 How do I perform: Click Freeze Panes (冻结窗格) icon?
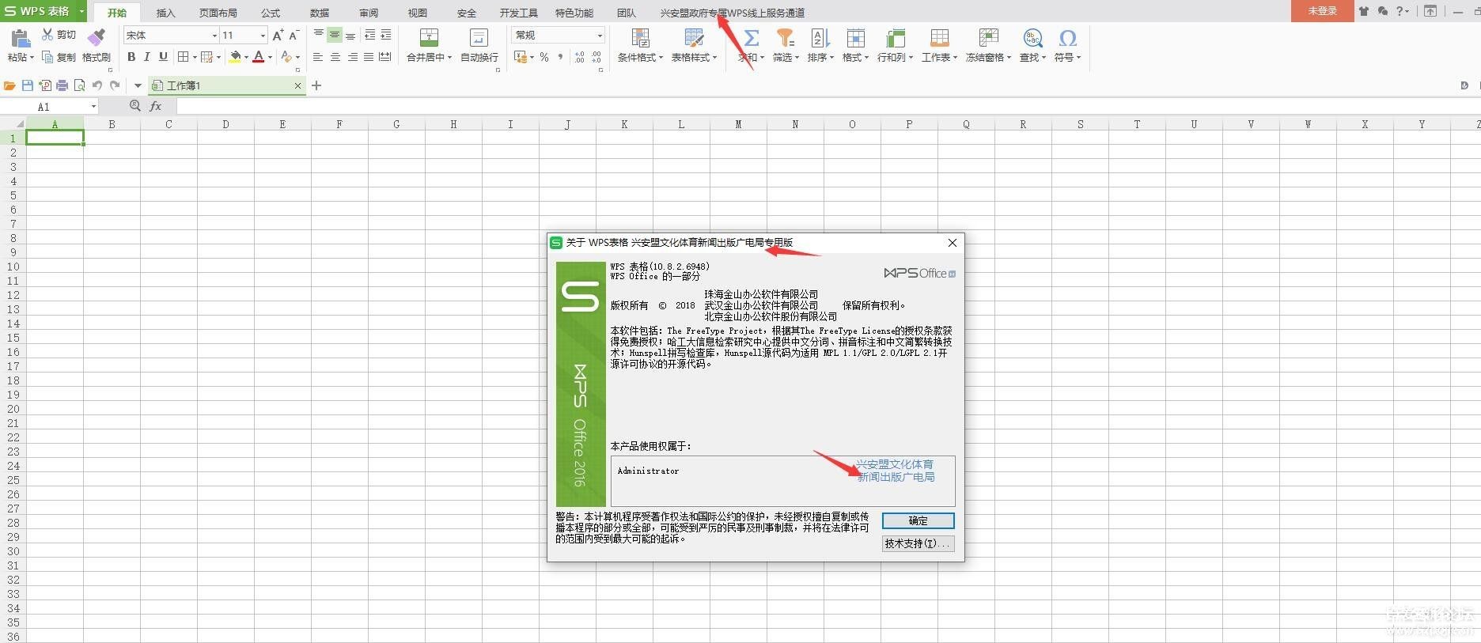[988, 37]
